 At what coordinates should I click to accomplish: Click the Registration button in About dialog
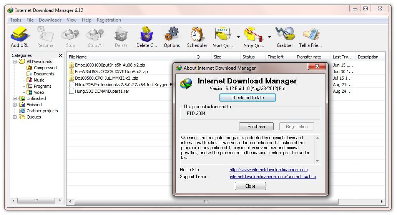point(297,127)
